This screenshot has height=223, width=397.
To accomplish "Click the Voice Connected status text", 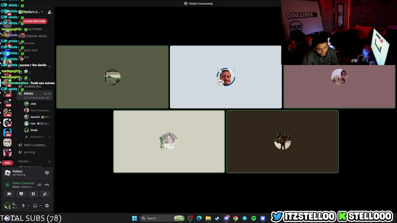I will (23, 183).
